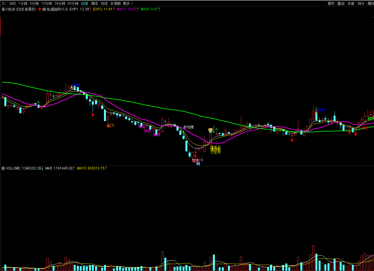The width and height of the screenshot is (374, 271).
Task: Click the yellow MA10: 805510.75 readout
Action: pyautogui.click(x=91, y=168)
